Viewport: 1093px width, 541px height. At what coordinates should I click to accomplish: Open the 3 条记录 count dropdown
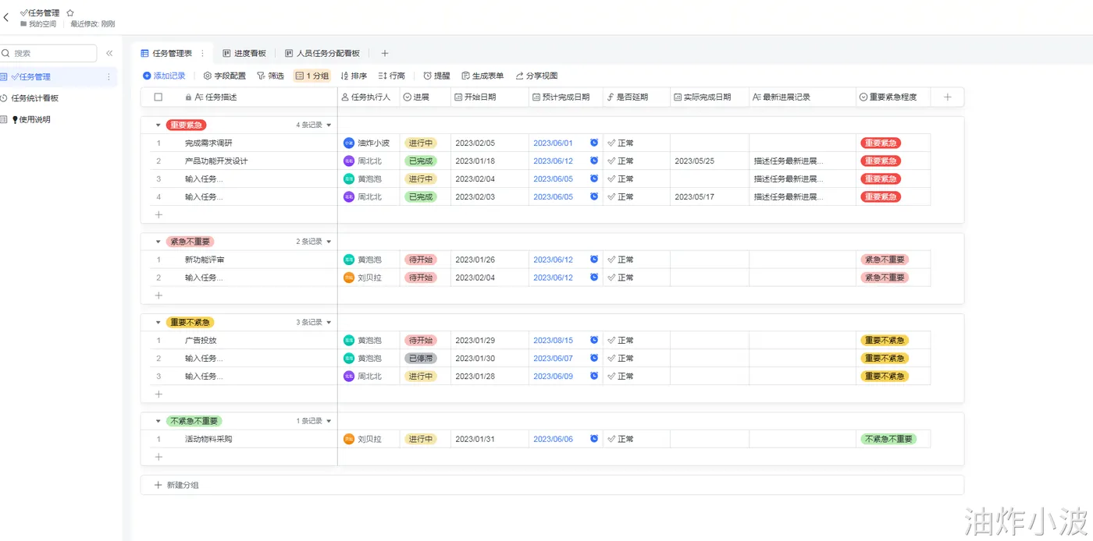tap(314, 322)
